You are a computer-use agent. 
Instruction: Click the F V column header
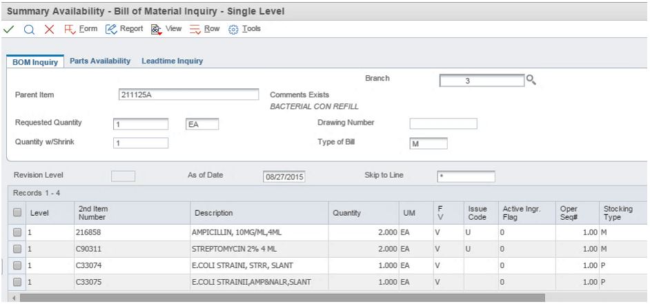[449, 213]
